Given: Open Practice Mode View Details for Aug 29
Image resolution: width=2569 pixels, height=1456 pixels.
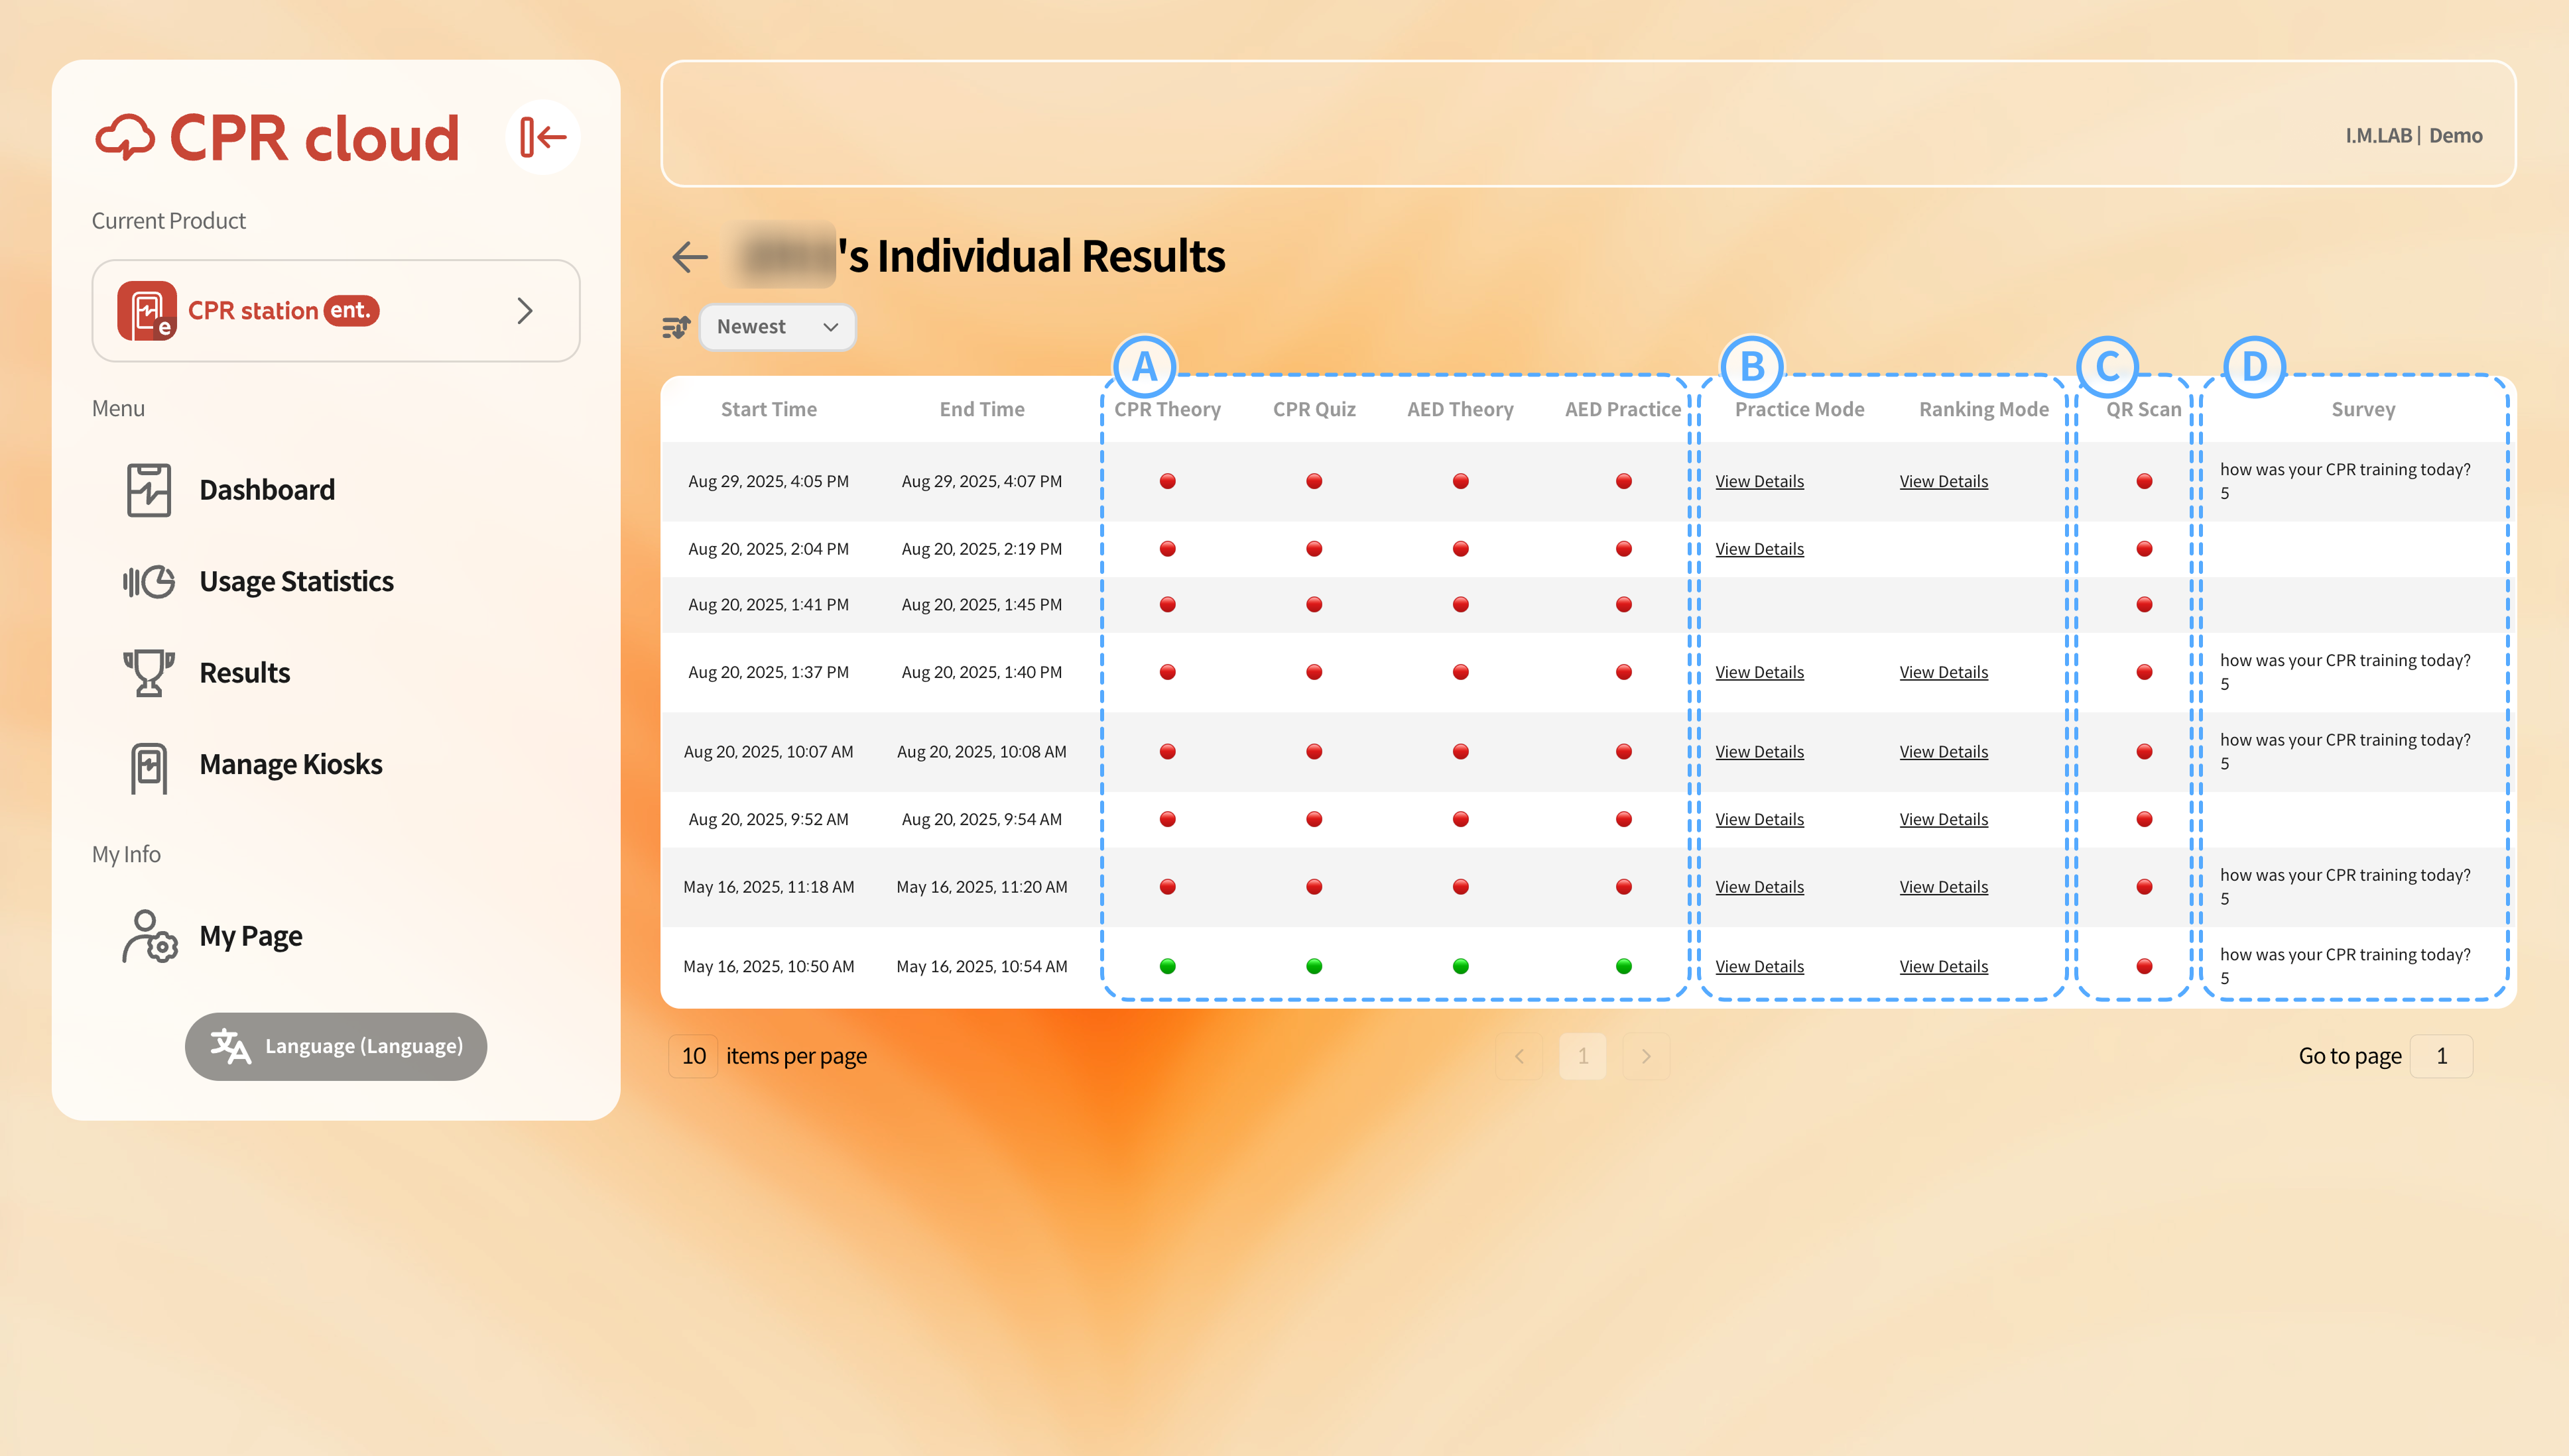Looking at the screenshot, I should [1759, 481].
